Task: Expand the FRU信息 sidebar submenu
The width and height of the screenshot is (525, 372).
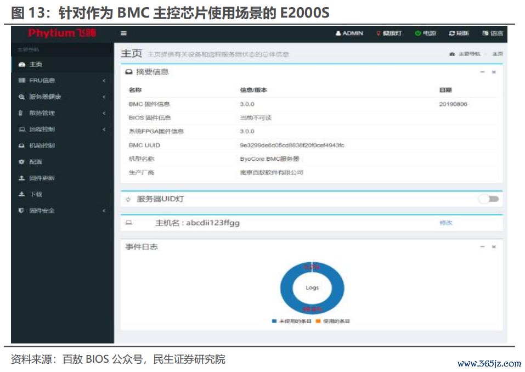Action: coord(63,80)
